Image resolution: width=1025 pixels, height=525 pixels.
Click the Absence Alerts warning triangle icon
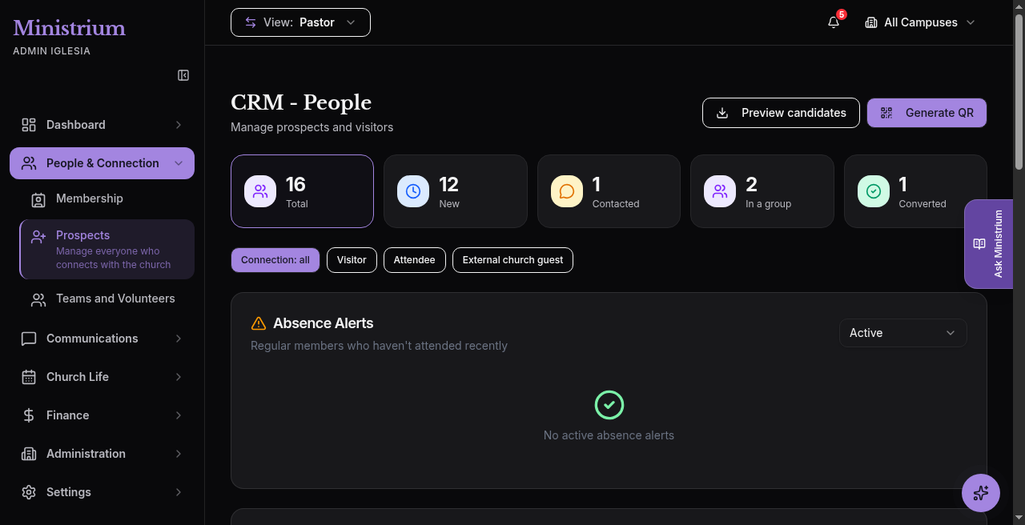(x=259, y=323)
